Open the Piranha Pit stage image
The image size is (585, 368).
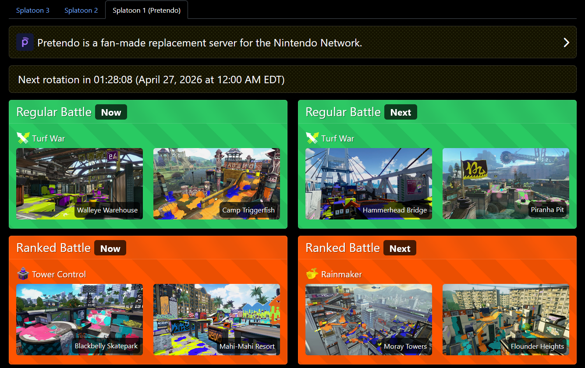coord(506,184)
